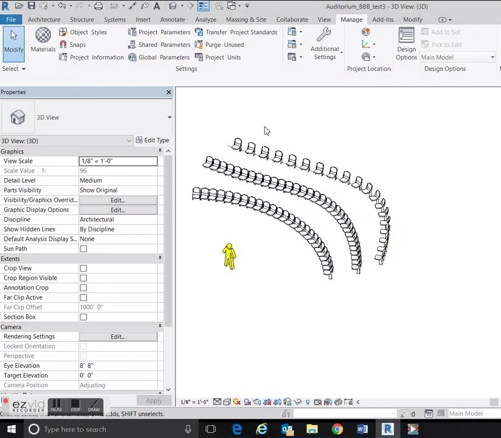Stop the ezvid recording
Image resolution: width=501 pixels, height=438 pixels.
[76, 406]
